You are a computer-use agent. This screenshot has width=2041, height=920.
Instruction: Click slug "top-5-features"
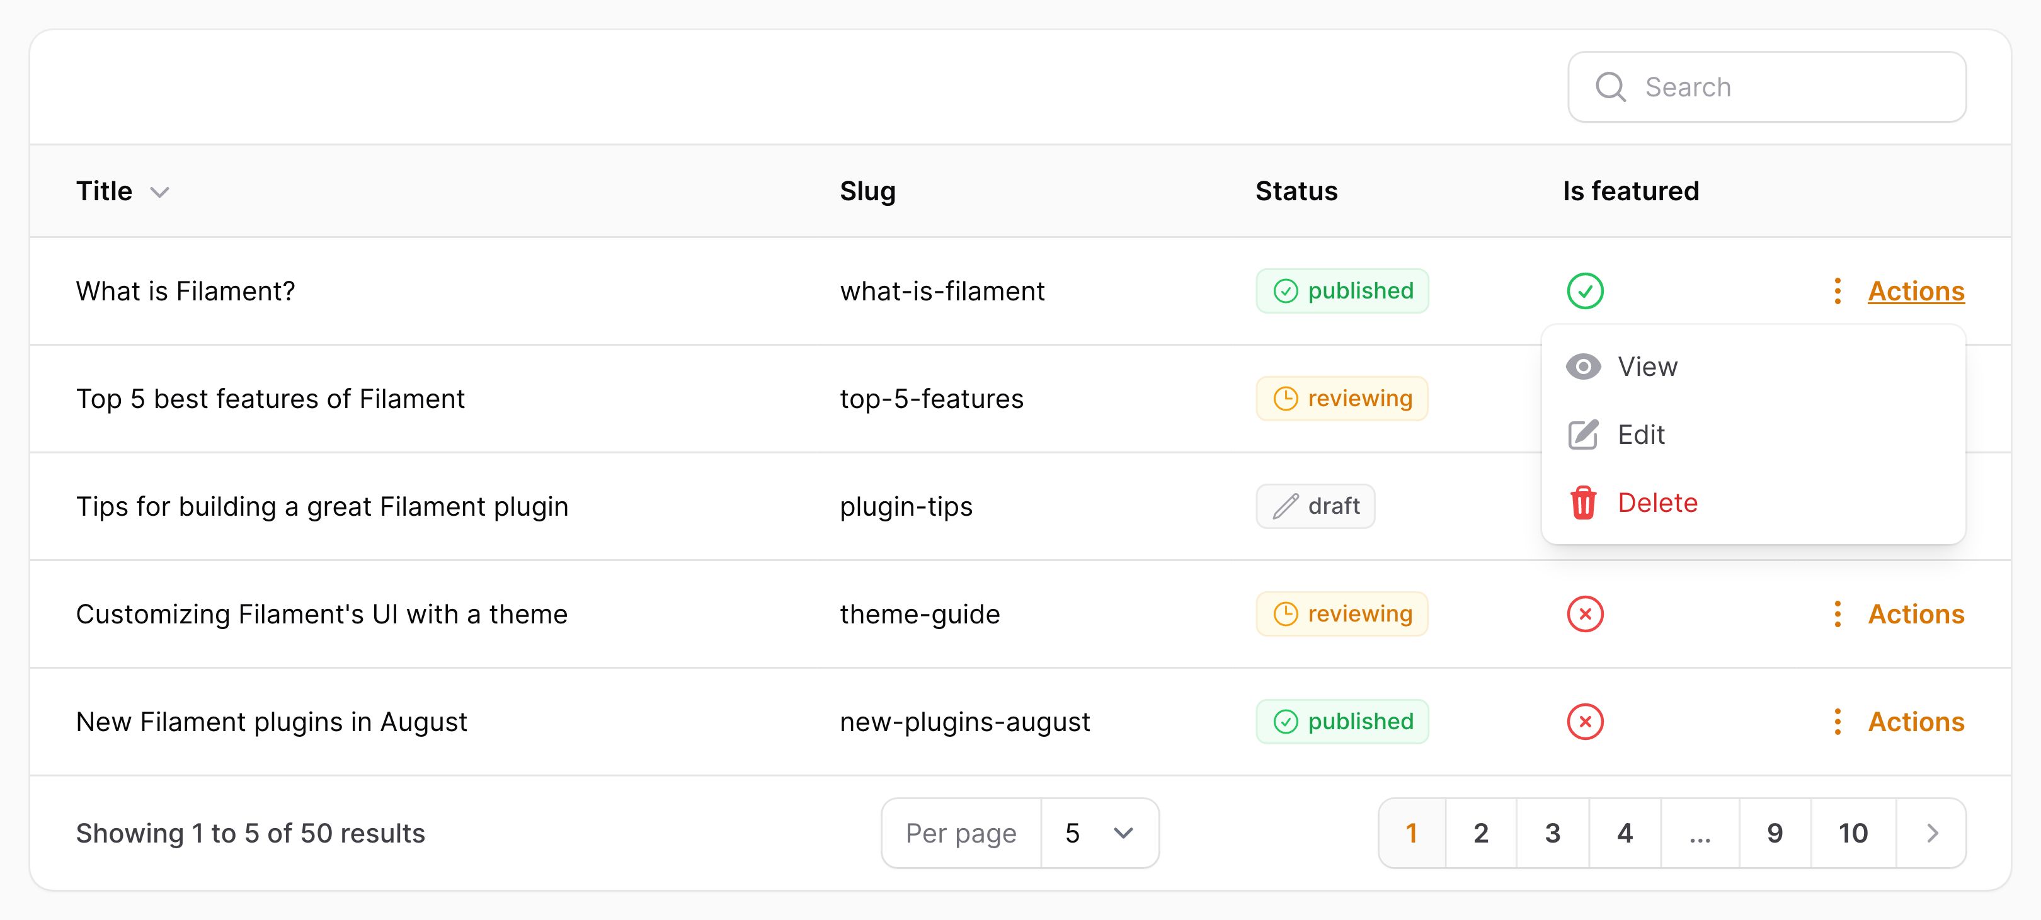(x=932, y=399)
